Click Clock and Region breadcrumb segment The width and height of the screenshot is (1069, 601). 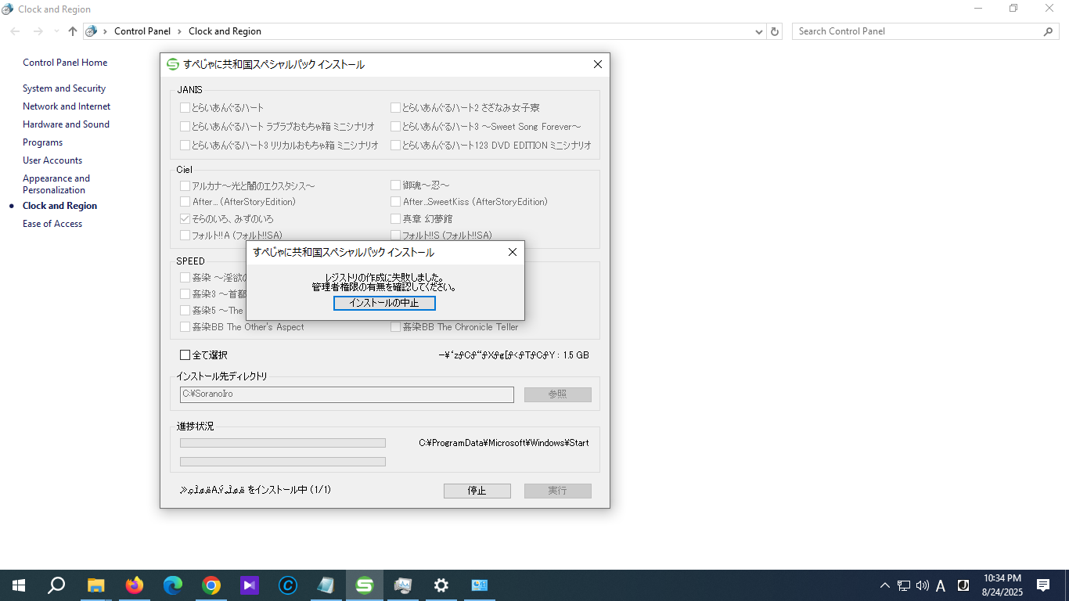225,31
